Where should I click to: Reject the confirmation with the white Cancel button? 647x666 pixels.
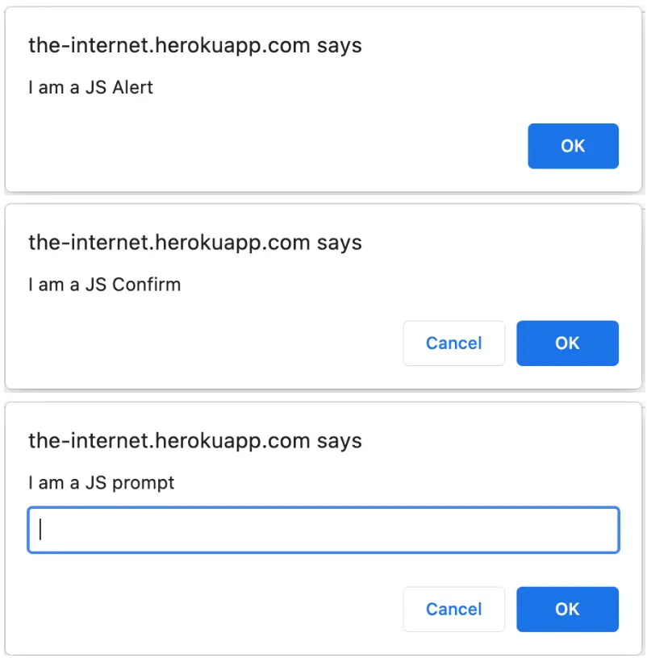click(453, 343)
